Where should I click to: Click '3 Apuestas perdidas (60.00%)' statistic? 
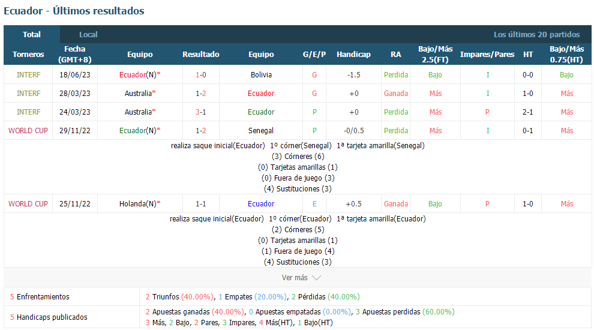(405, 311)
